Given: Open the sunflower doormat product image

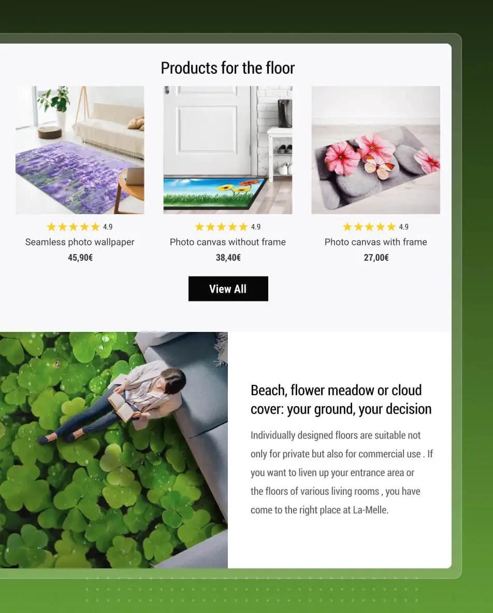Looking at the screenshot, I should click(227, 150).
